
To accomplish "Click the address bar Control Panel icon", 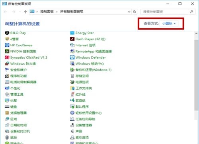I will [32, 12].
